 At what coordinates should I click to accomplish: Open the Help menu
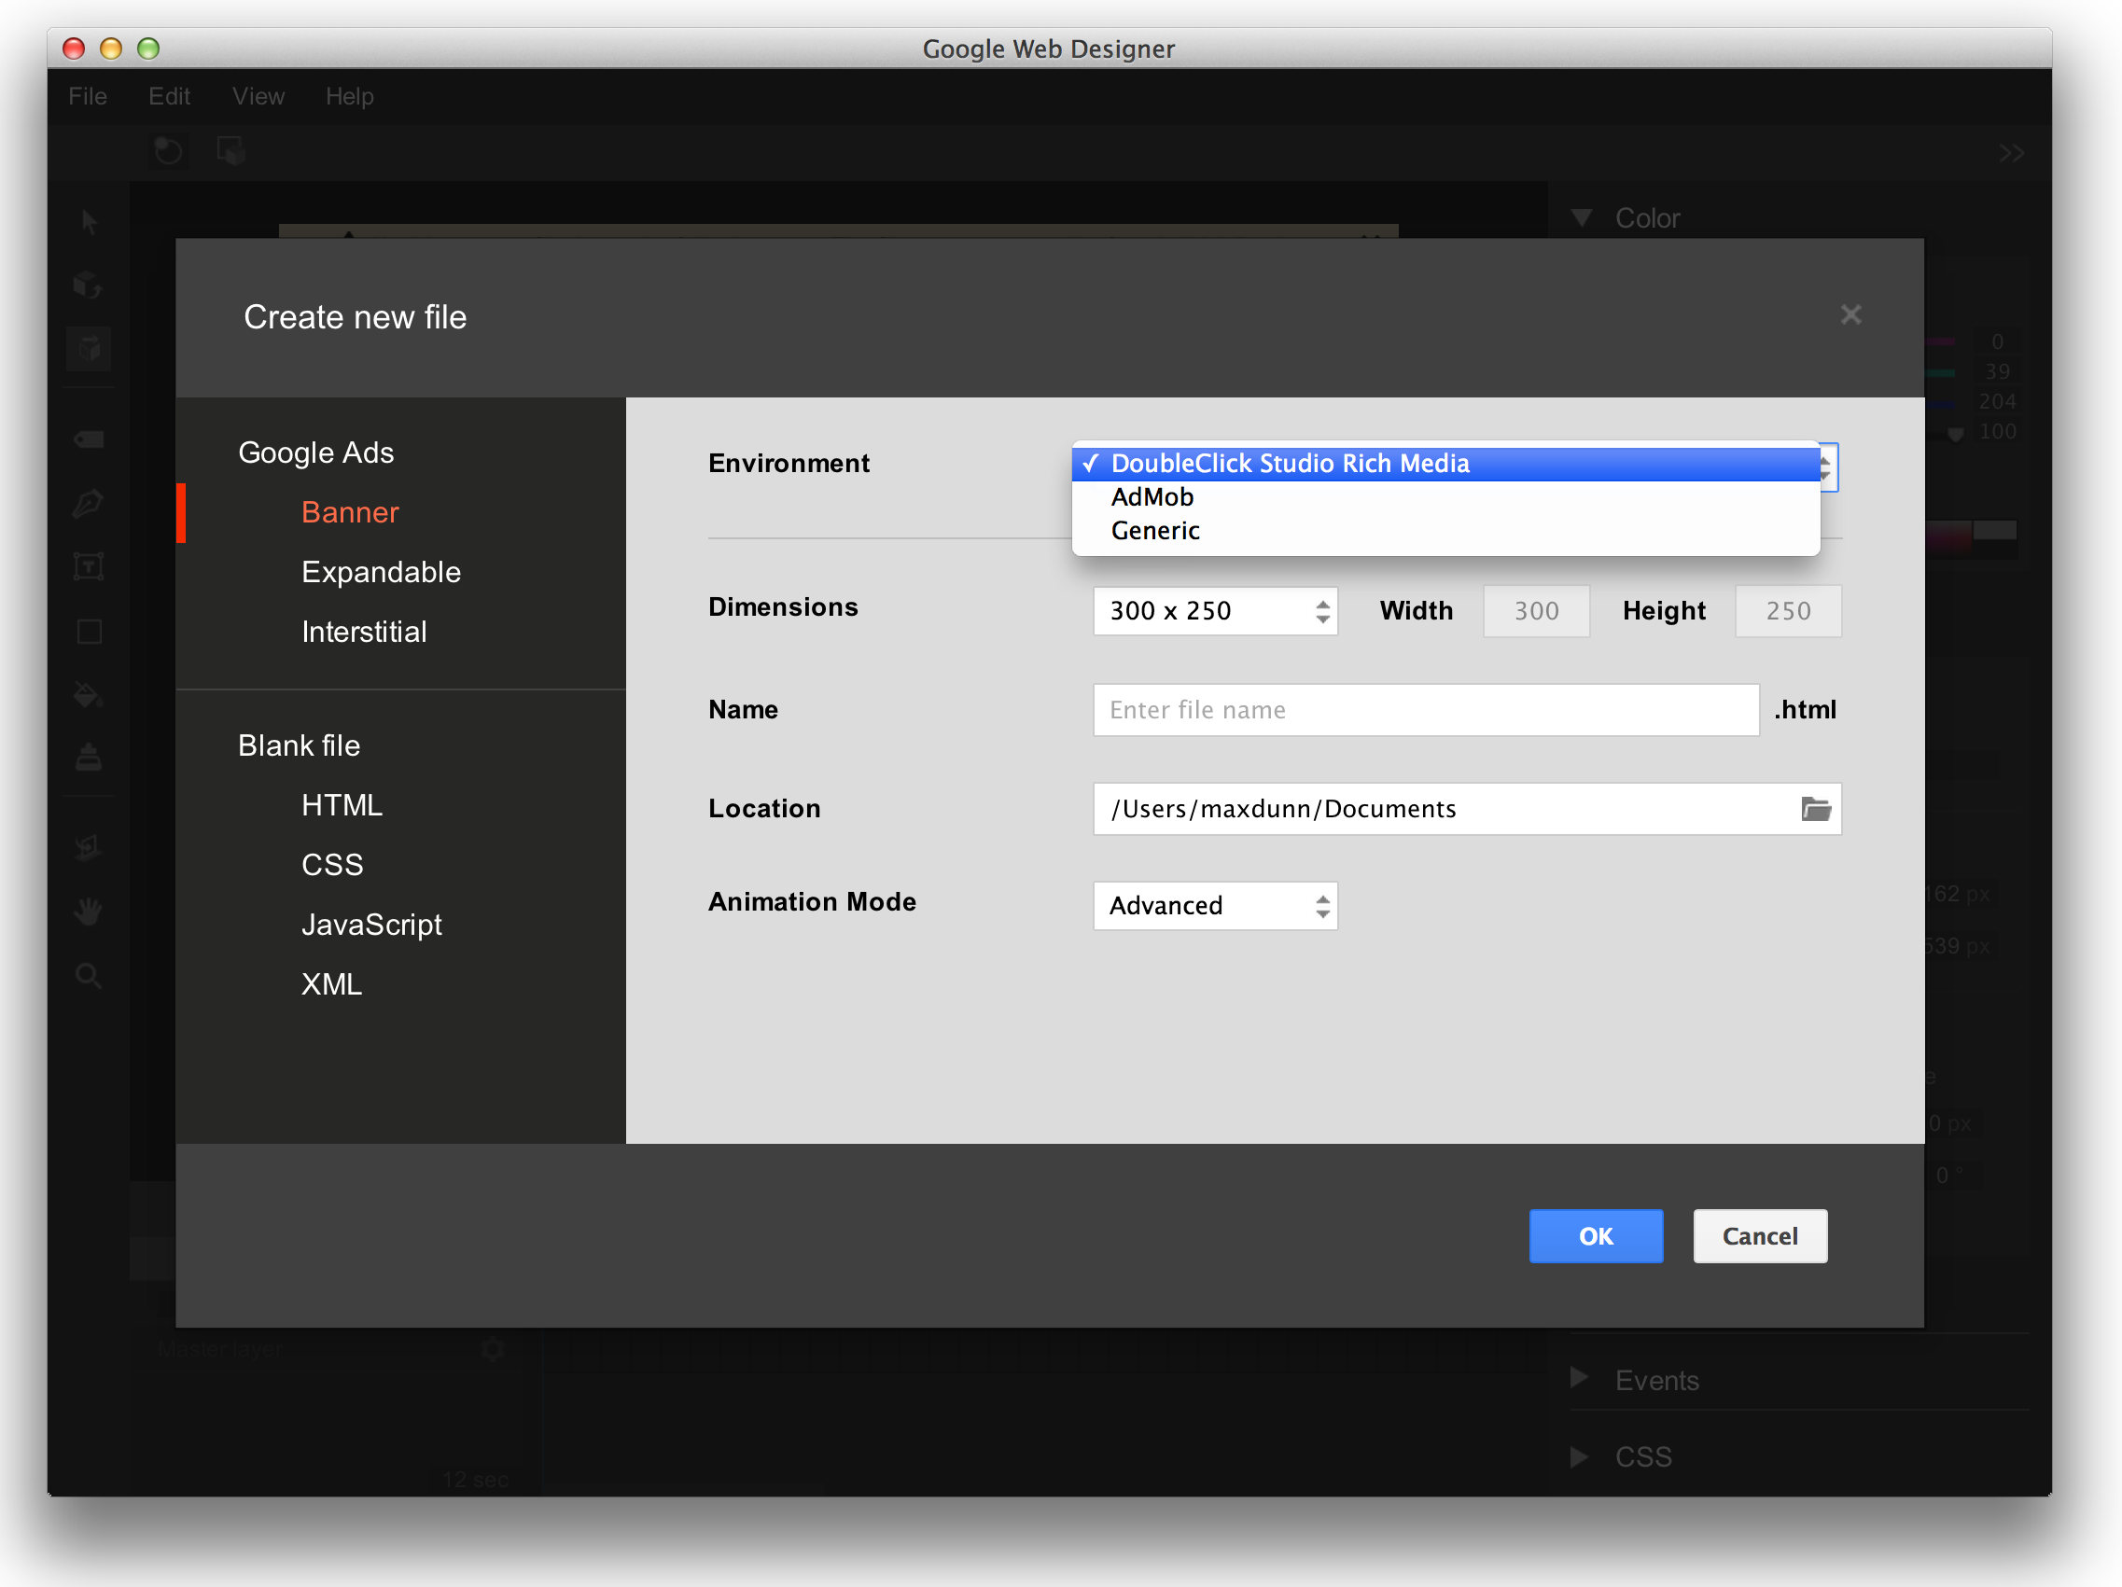click(x=349, y=96)
